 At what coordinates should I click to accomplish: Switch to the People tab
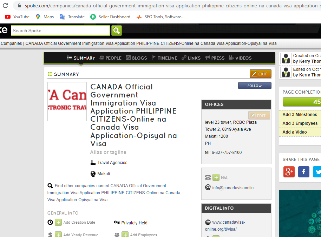point(111,58)
